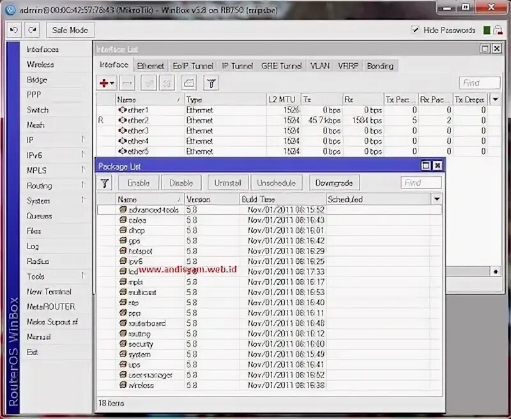This screenshot has width=511, height=419.
Task: Switch to the Ethernet tab
Action: pos(150,66)
